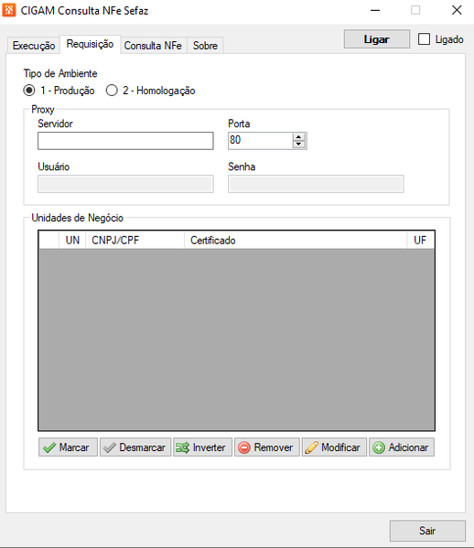Viewport: 474px width, 548px height.
Task: Close the CIGAM Consulta NFe Sefaz window
Action: point(457,10)
